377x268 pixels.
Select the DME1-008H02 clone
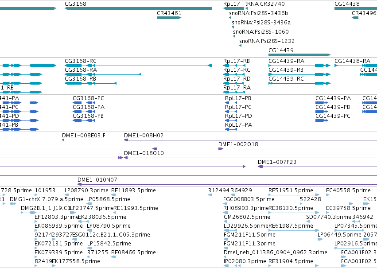point(251,140)
